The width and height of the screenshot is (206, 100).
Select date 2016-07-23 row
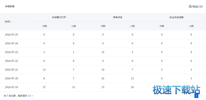[x=103, y=52]
